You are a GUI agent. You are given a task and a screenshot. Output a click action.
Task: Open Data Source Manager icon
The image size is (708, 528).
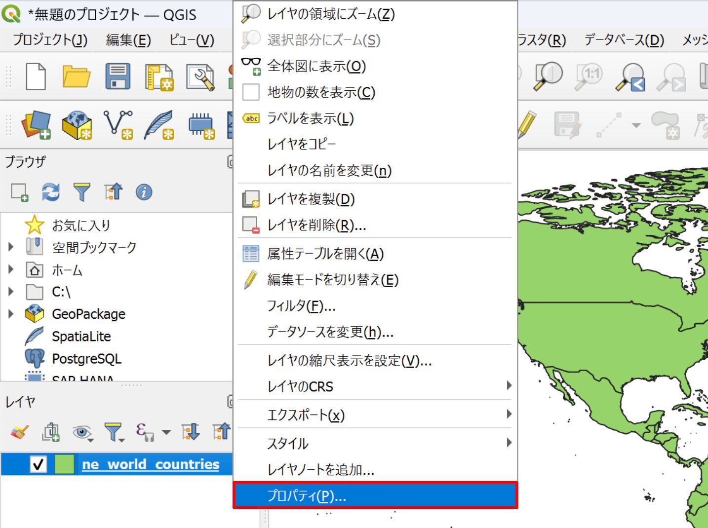36,125
